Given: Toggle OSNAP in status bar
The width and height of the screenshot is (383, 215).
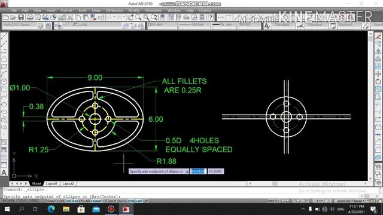Looking at the screenshot, I should click(x=97, y=201).
